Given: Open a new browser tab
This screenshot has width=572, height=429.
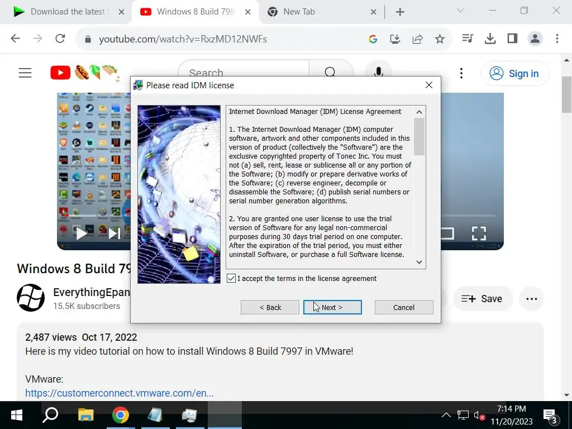Looking at the screenshot, I should 400,12.
